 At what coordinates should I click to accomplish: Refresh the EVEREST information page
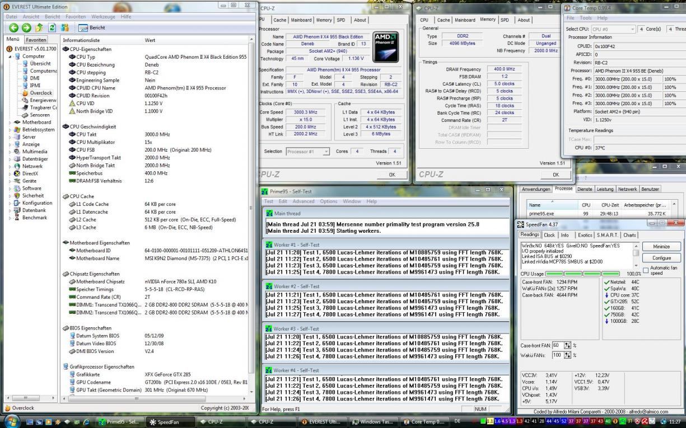pos(52,27)
